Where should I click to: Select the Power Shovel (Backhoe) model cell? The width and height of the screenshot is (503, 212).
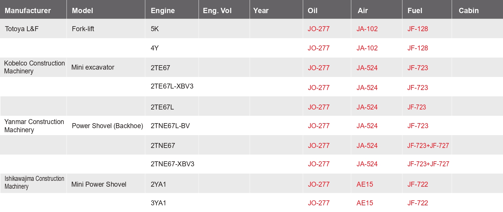click(107, 126)
